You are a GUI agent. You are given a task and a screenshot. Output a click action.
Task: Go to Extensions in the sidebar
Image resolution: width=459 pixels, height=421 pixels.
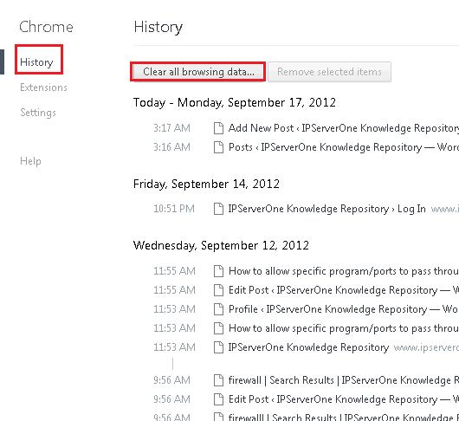[43, 87]
